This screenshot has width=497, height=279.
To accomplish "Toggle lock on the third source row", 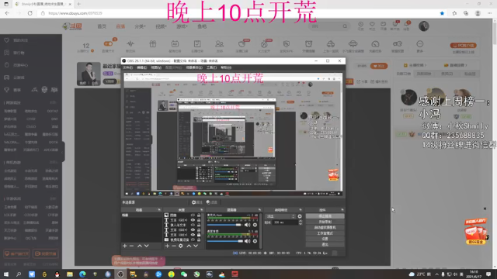I will pos(199,225).
